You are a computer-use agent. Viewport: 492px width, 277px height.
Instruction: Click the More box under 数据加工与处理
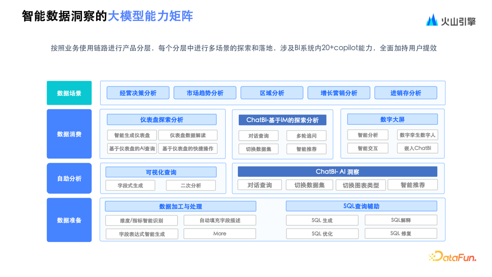(220, 234)
